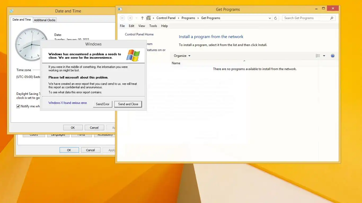Click the Control Panel address bar icon
The width and height of the screenshot is (362, 203).
click(149, 18)
